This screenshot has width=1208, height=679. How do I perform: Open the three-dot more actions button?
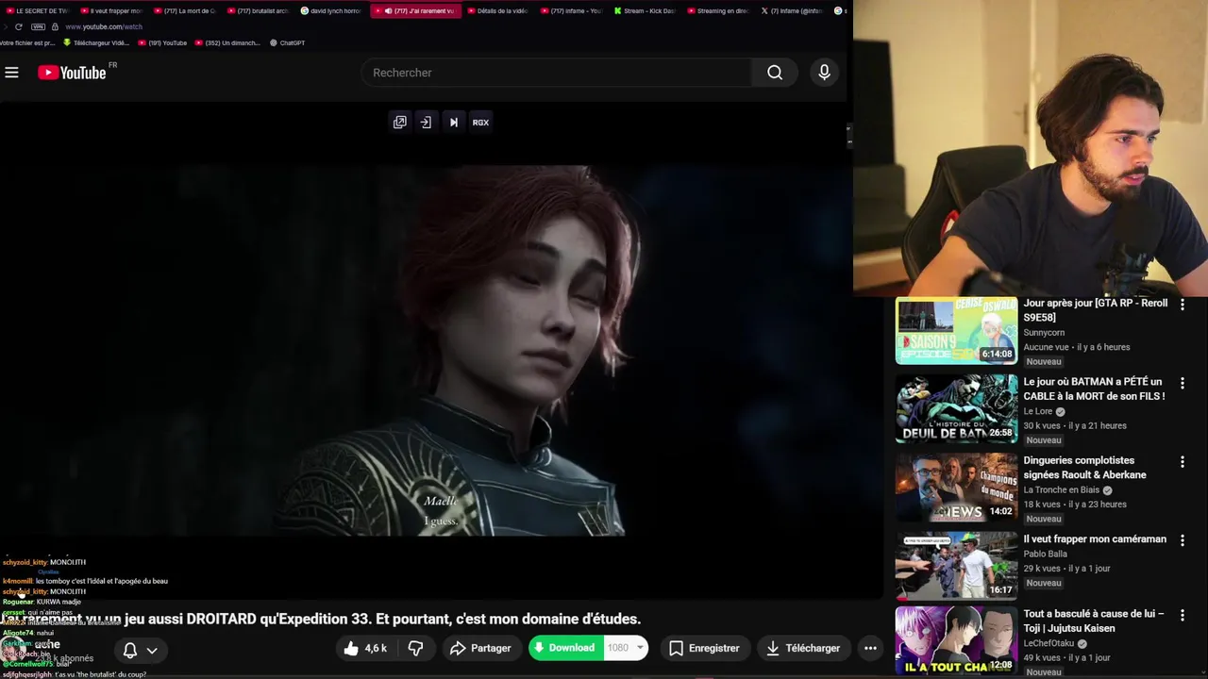click(870, 648)
